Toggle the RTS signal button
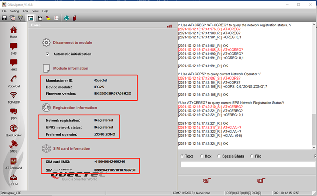This screenshot has width=317, height=196. 261,180
